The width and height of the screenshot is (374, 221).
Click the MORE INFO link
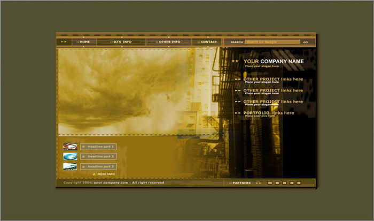[105, 174]
